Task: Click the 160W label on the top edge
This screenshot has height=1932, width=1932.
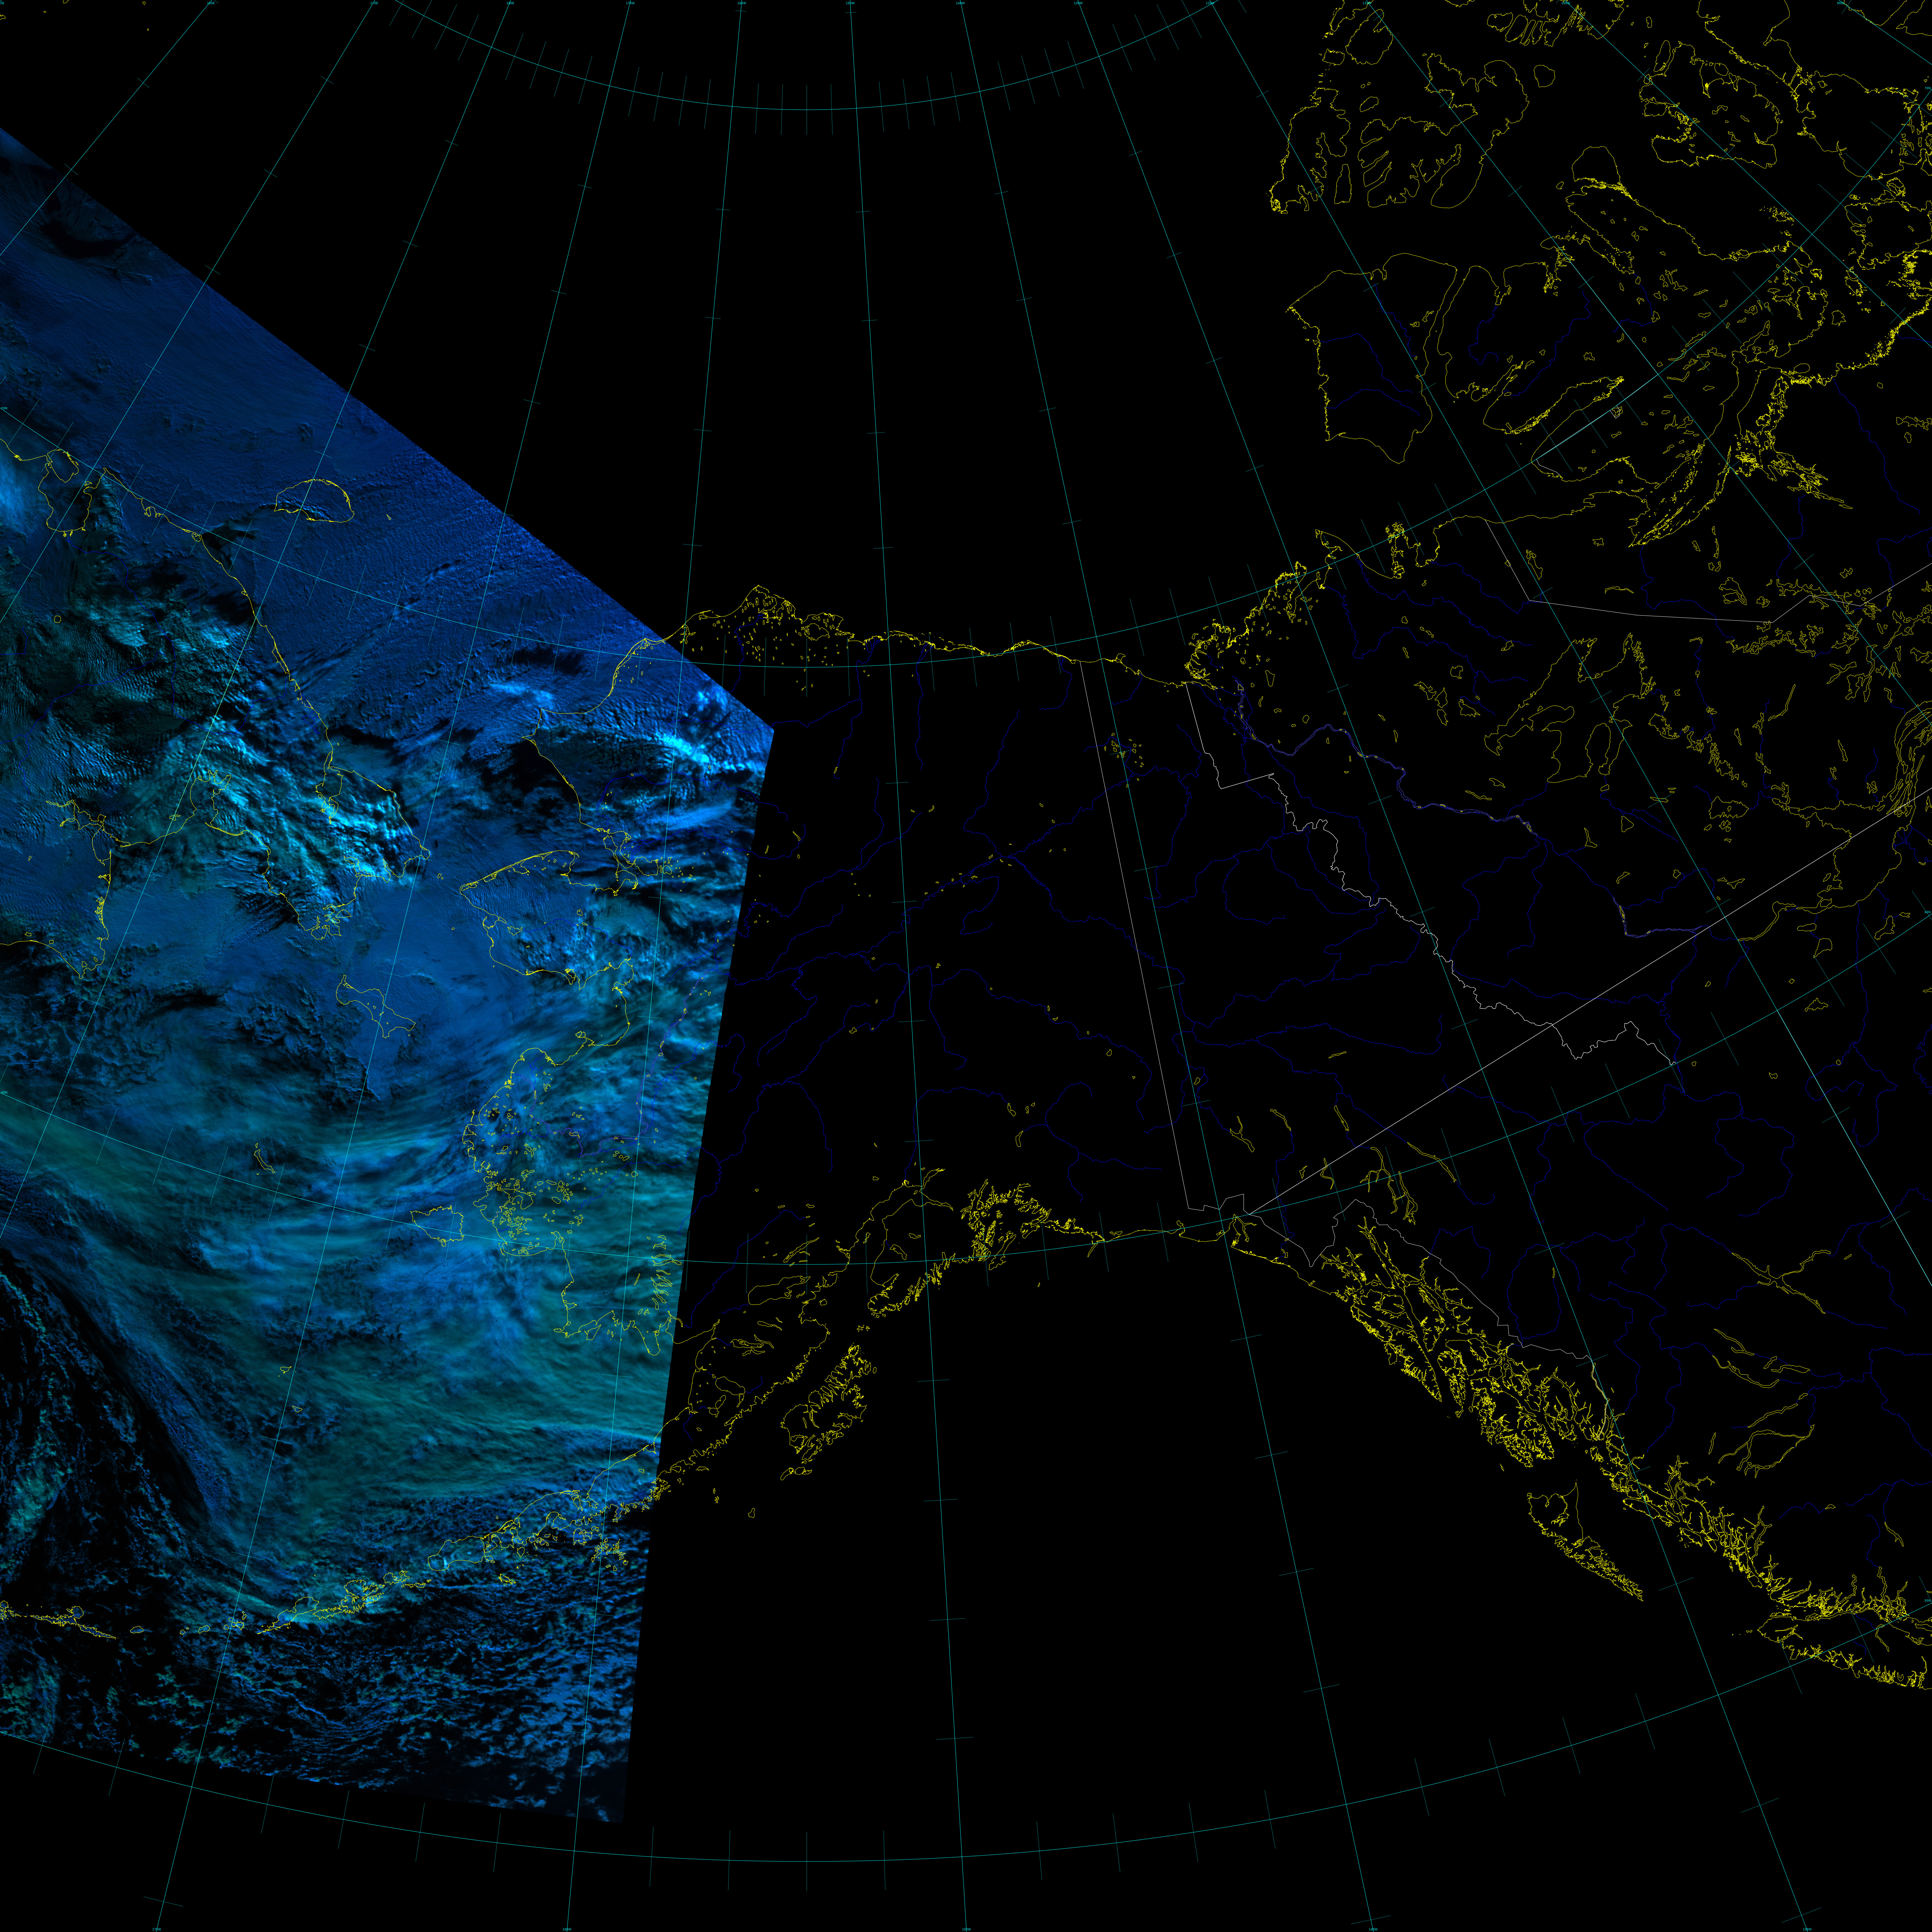Action: pyautogui.click(x=742, y=3)
